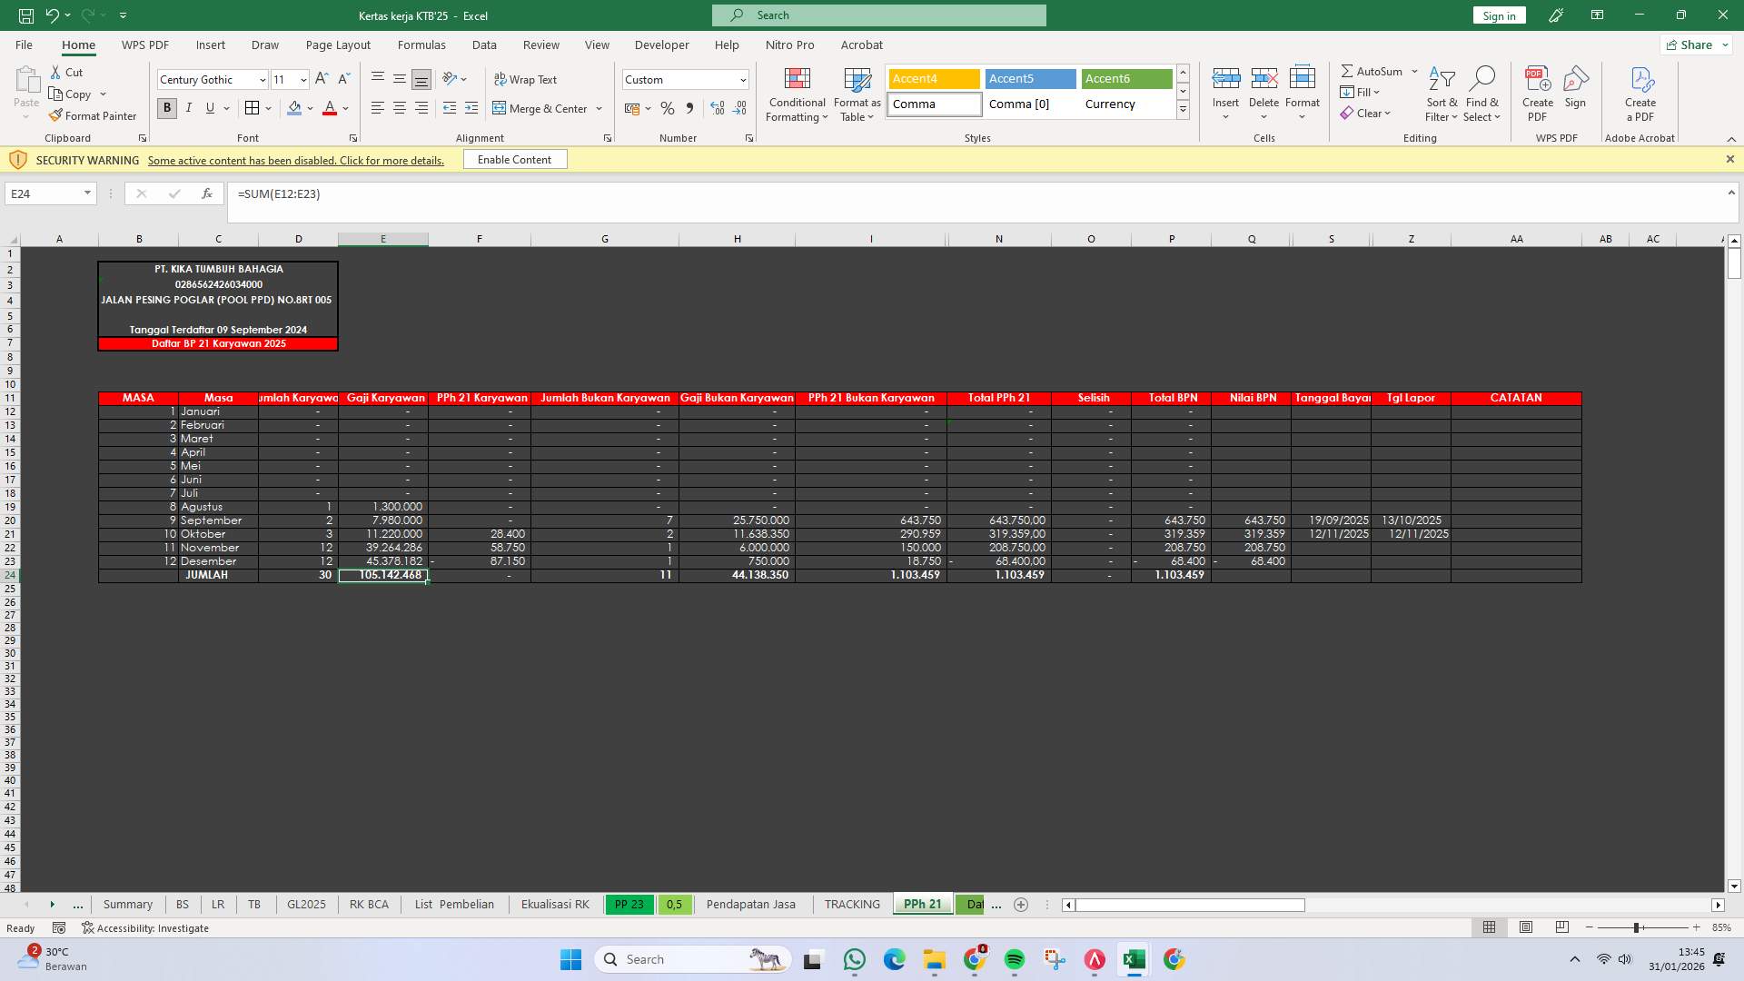Apply Percent Style formatting

point(668,108)
